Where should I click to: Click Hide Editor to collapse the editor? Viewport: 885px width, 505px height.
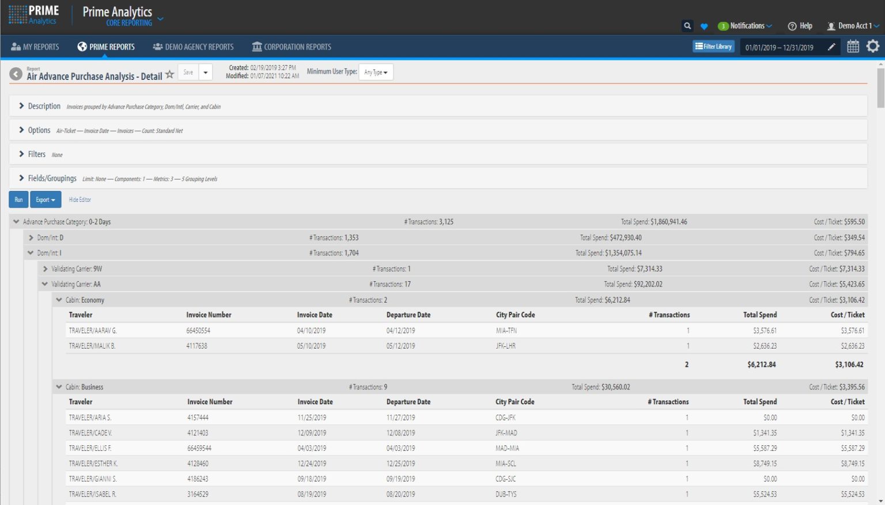[x=80, y=200]
